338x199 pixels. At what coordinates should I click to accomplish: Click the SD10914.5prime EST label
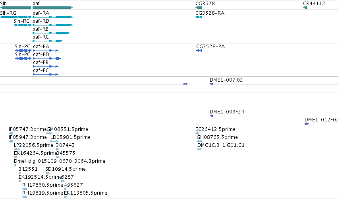point(66,169)
